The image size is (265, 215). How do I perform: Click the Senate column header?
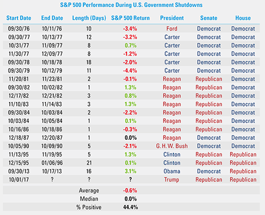click(209, 18)
